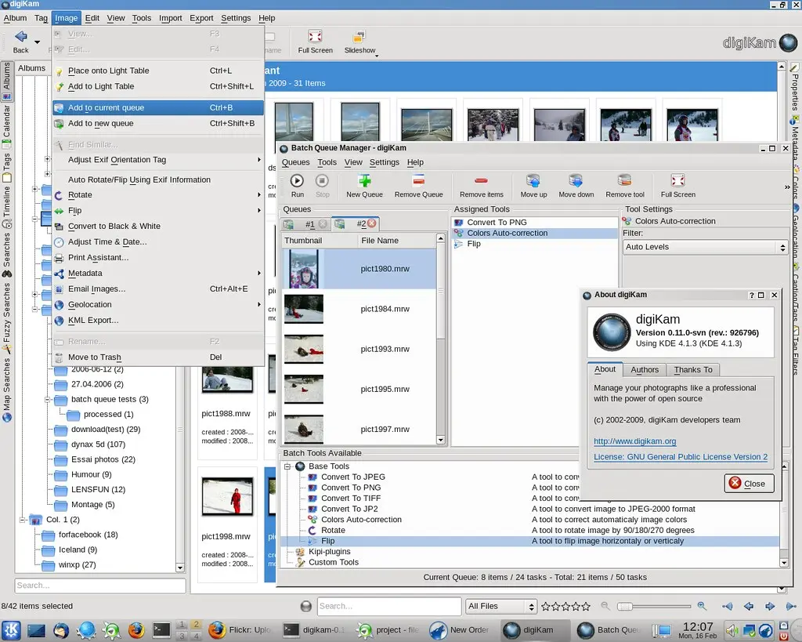This screenshot has height=642, width=802.
Task: Open the All Files filter dropdown
Action: coord(500,606)
